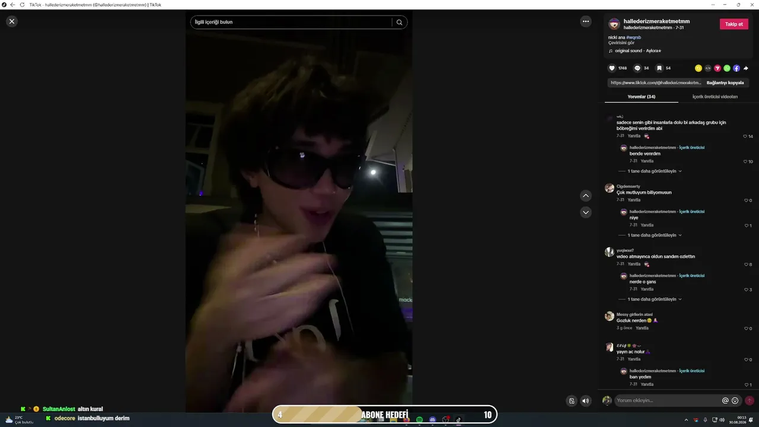759x427 pixels.
Task: Save video with bookmark icon
Action: pyautogui.click(x=659, y=68)
